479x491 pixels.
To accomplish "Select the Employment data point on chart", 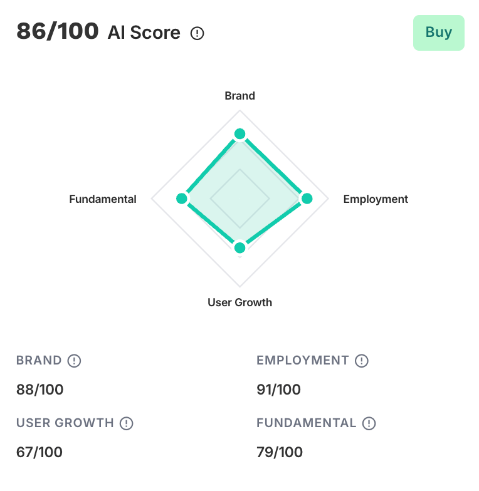I will pyautogui.click(x=307, y=199).
